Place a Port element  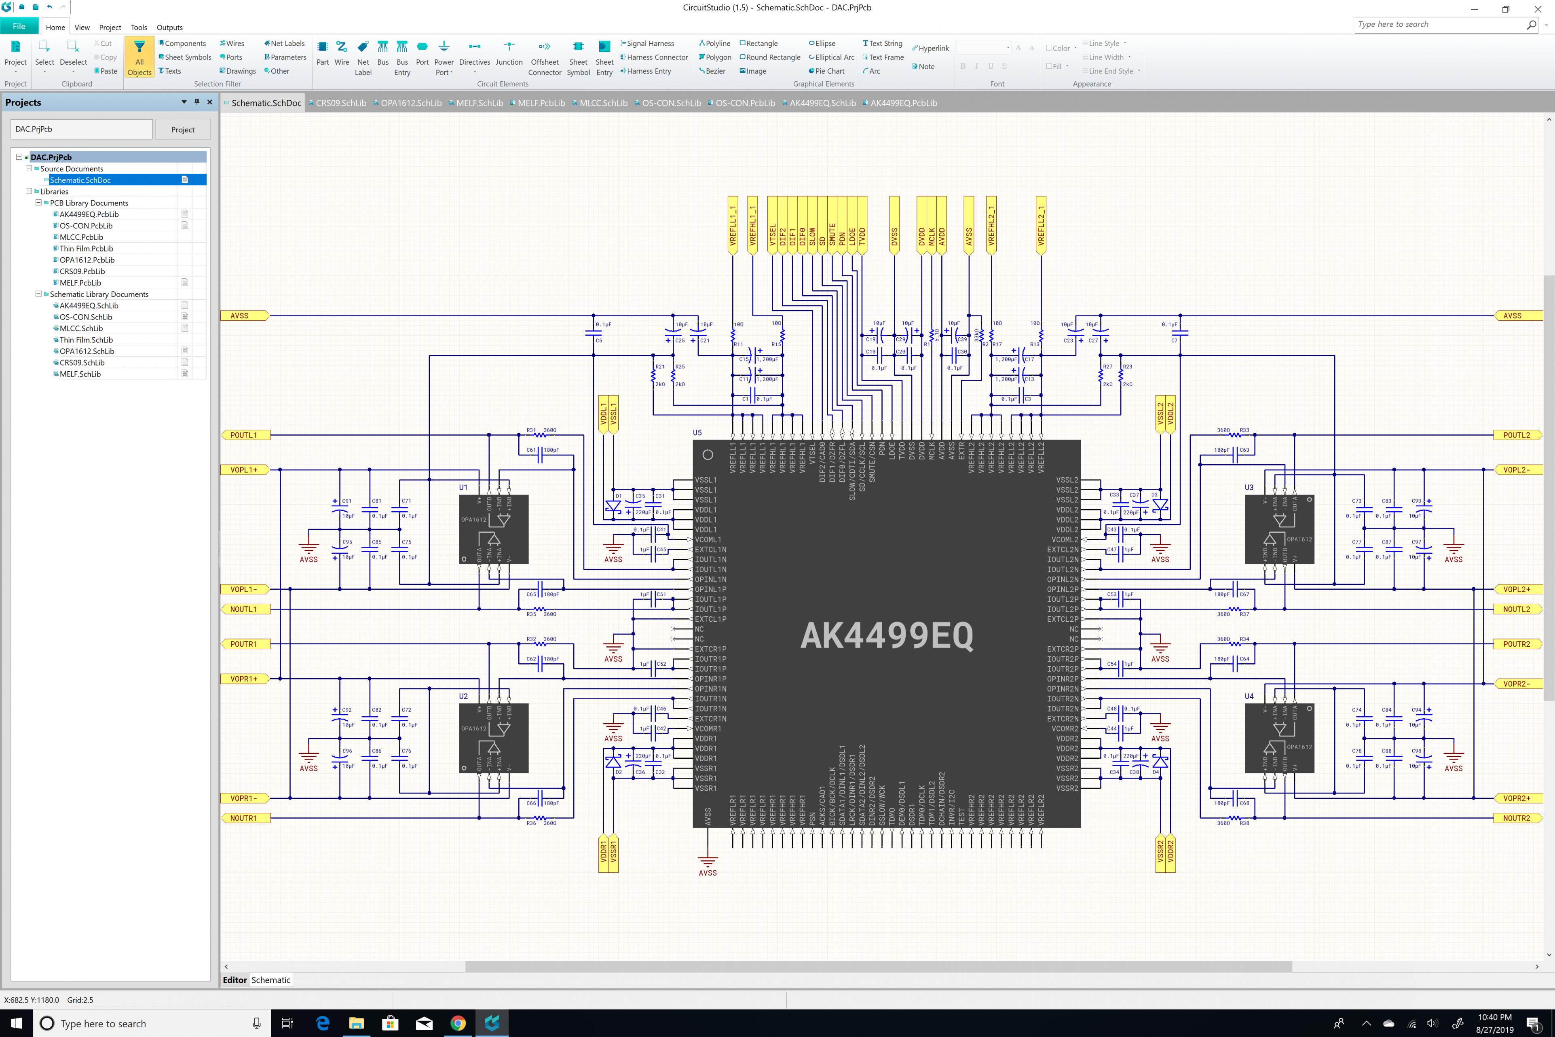[x=422, y=53]
